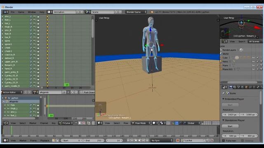Click the Push Down button
Screen dimensions: 264x148
click(87, 92)
